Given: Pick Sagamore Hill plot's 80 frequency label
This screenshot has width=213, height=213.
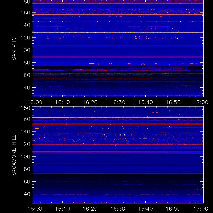Looking at the screenshot, I should [x=27, y=169].
